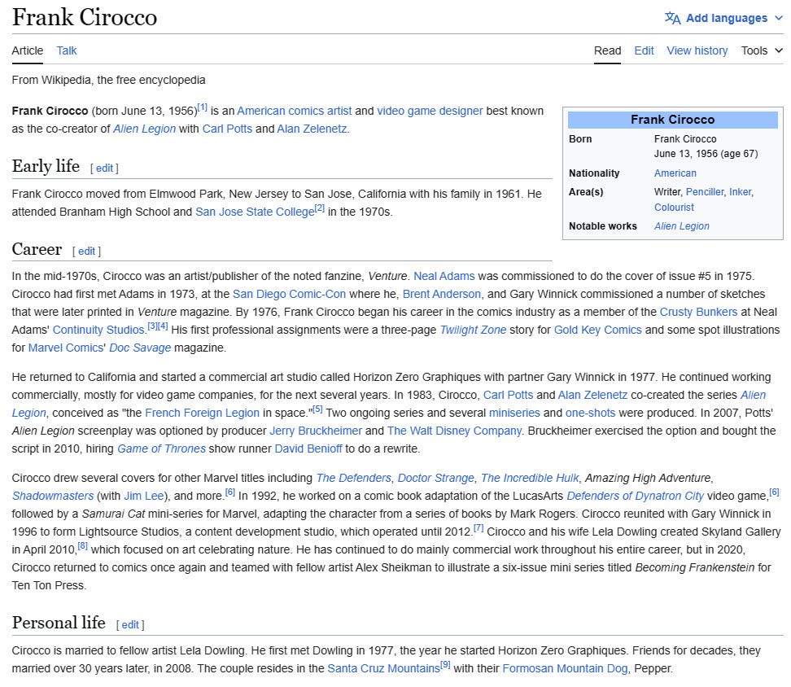Open the Edit tab
The height and width of the screenshot is (687, 791).
coord(645,50)
